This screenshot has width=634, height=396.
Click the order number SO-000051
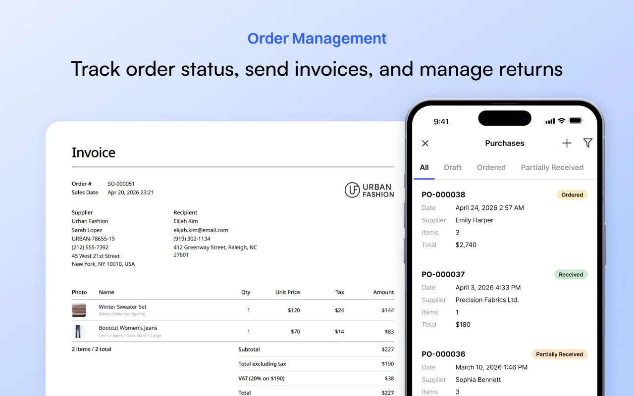(x=121, y=184)
